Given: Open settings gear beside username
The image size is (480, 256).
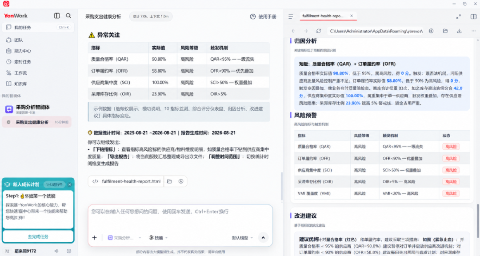Looking at the screenshot, I should (69, 251).
